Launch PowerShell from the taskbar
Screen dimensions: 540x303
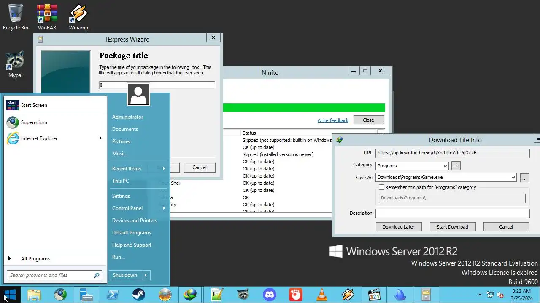[113, 295]
